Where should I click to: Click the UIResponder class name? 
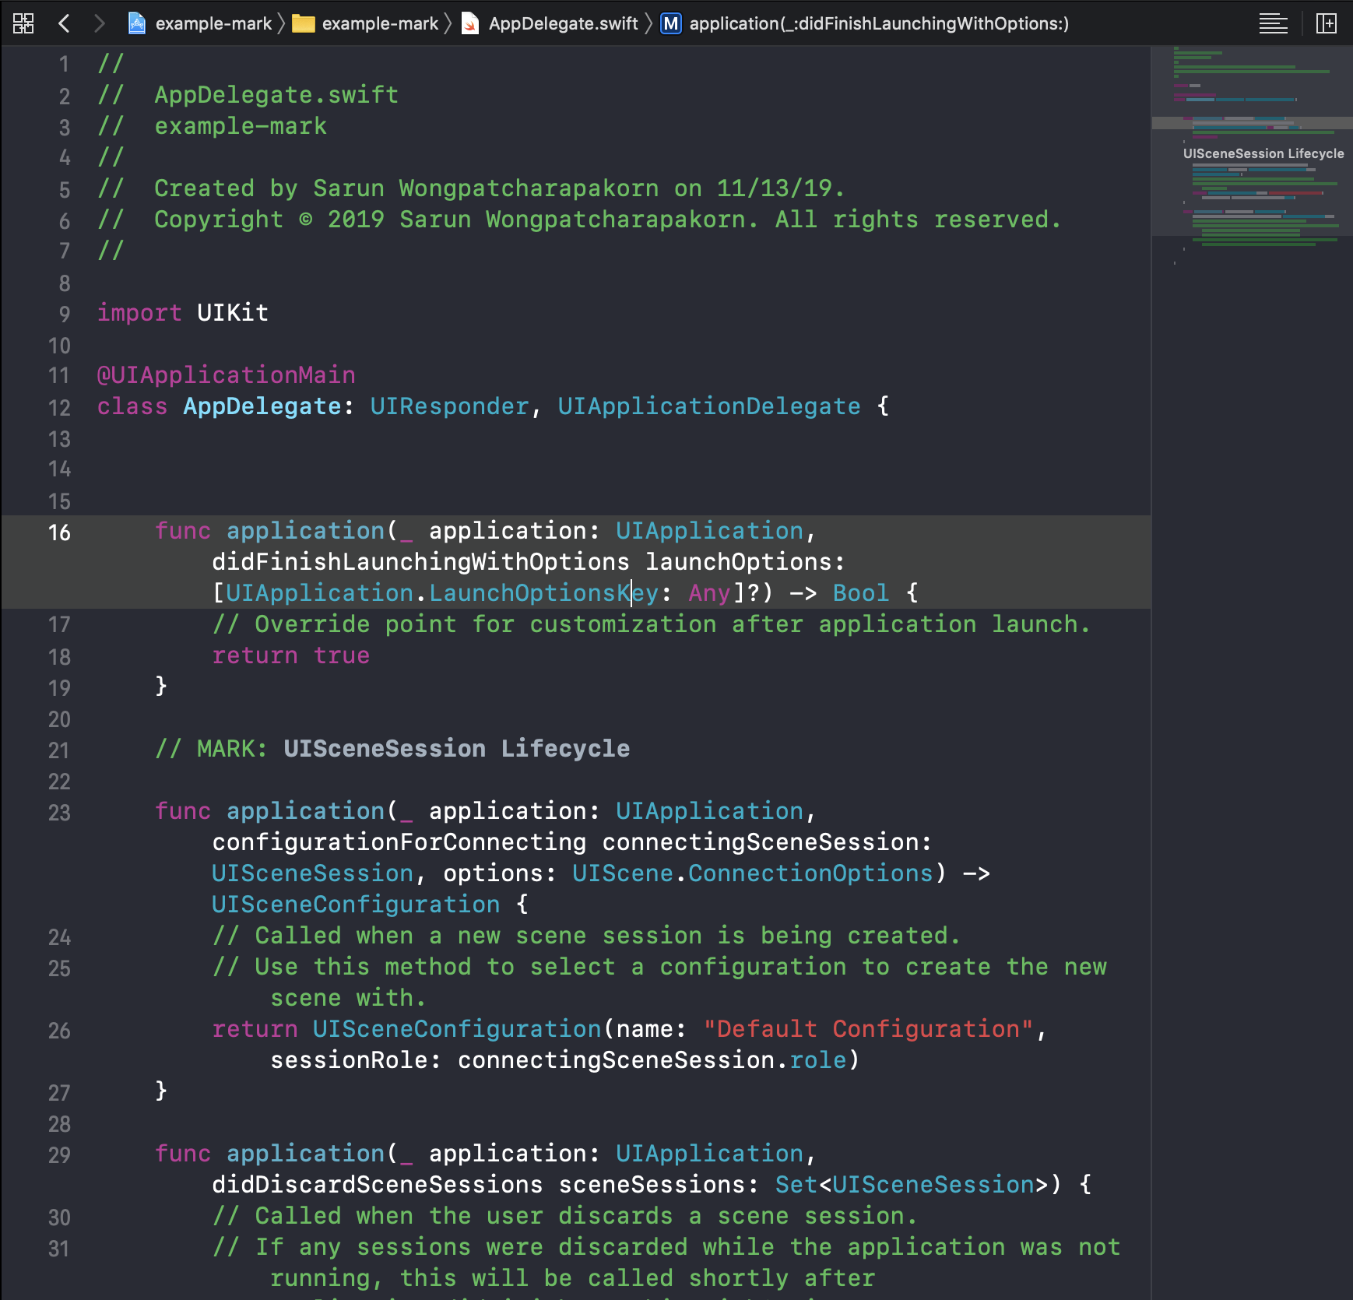(x=449, y=406)
